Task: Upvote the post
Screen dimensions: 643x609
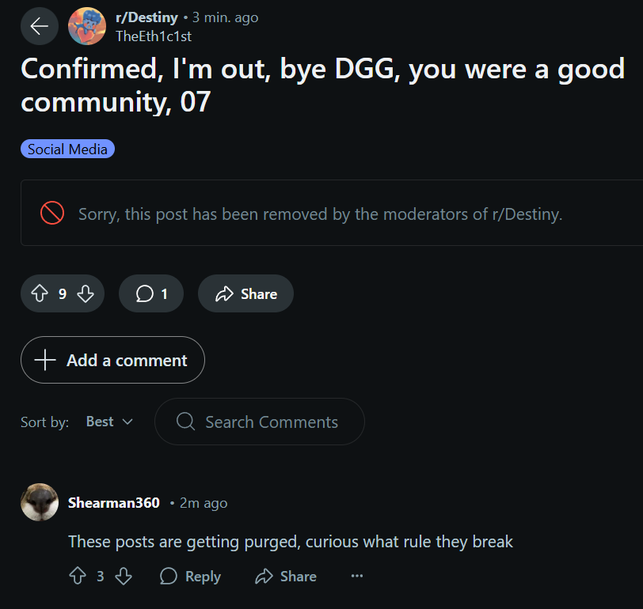Action: (40, 294)
